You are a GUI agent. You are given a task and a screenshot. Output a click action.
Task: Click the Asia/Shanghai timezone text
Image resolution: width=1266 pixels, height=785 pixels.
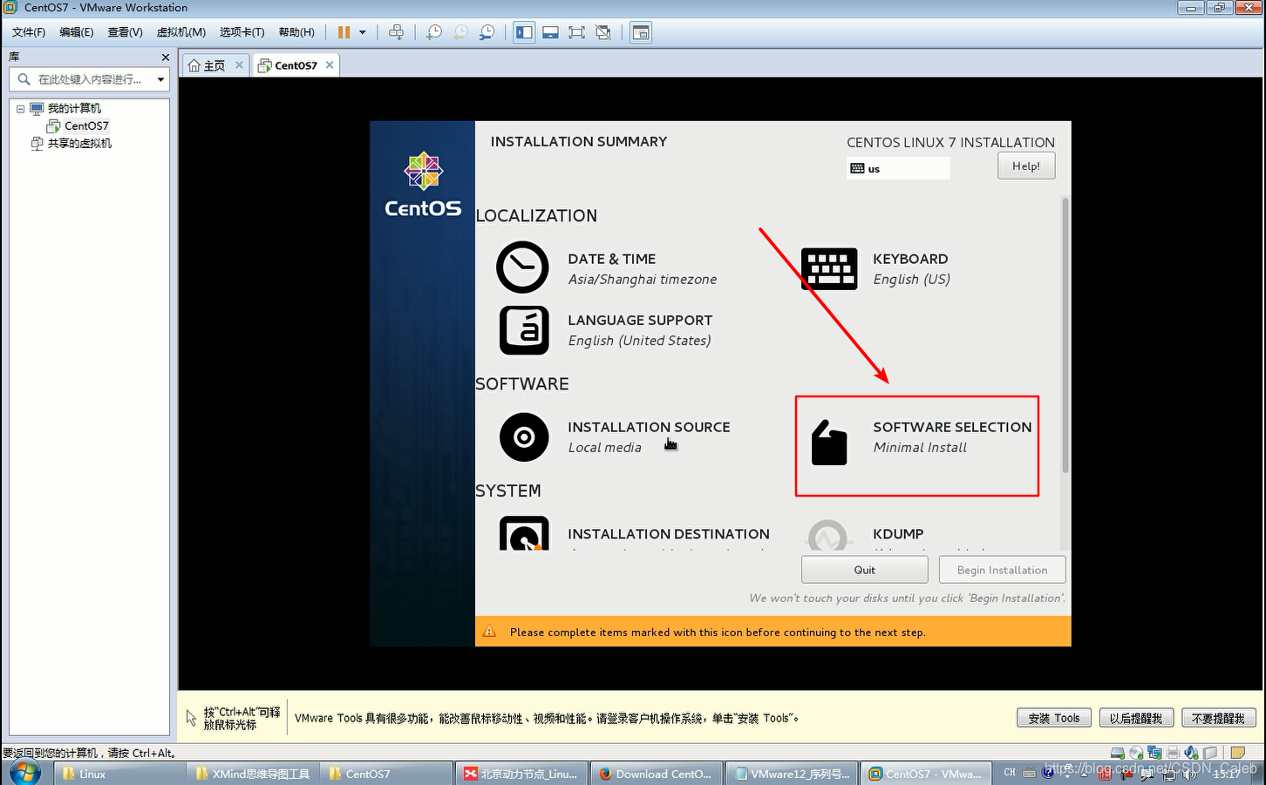(x=643, y=280)
